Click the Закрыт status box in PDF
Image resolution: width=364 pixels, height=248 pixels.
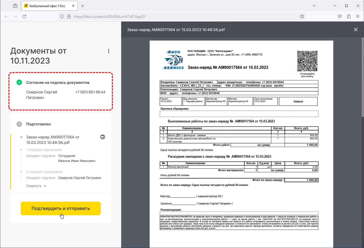298,101
